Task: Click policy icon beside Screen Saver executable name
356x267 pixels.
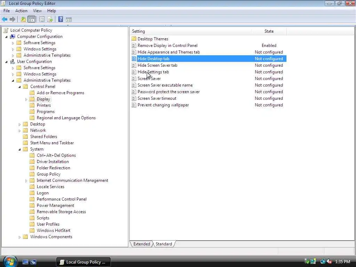Action: (x=134, y=85)
